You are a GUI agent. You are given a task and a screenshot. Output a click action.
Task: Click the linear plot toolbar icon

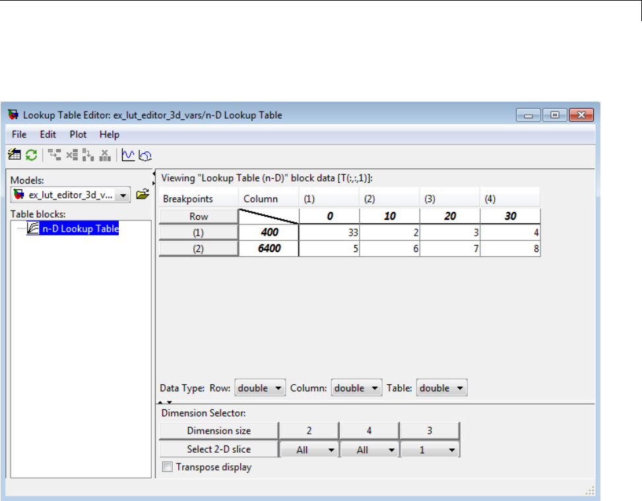coord(128,155)
